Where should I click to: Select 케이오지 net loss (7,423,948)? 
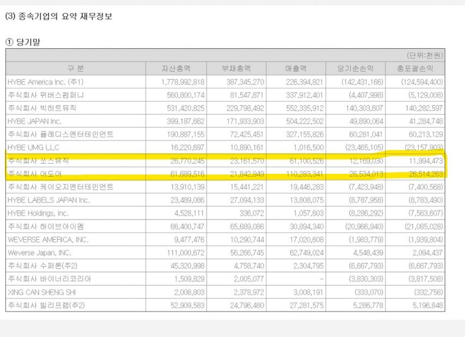coord(366,187)
